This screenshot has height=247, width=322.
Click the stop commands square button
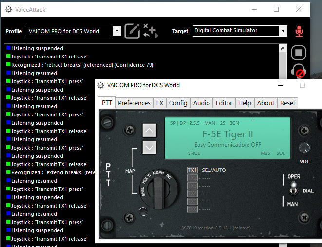299,53
